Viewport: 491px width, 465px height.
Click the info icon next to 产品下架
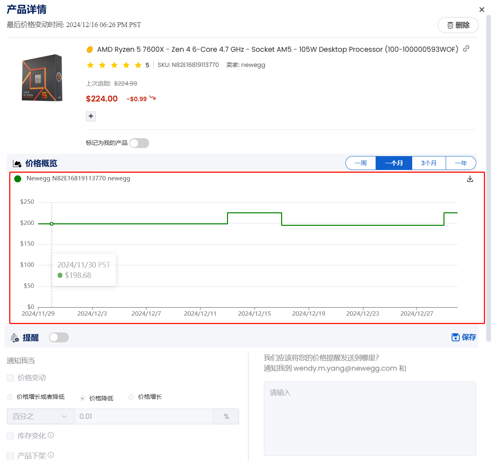[x=51, y=455]
